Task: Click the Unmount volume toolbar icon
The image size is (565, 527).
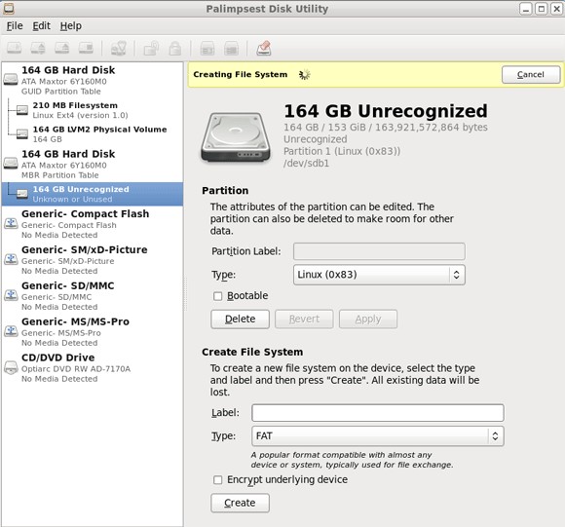Action: coord(38,48)
